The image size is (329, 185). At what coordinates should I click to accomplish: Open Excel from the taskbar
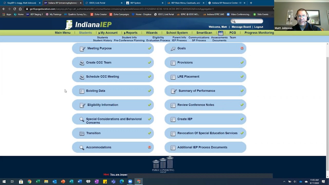point(38,182)
